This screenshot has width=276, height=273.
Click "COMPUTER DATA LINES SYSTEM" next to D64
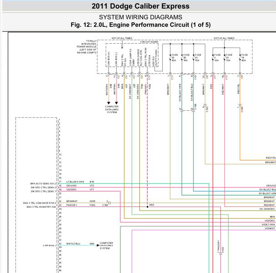pyautogui.click(x=106, y=246)
